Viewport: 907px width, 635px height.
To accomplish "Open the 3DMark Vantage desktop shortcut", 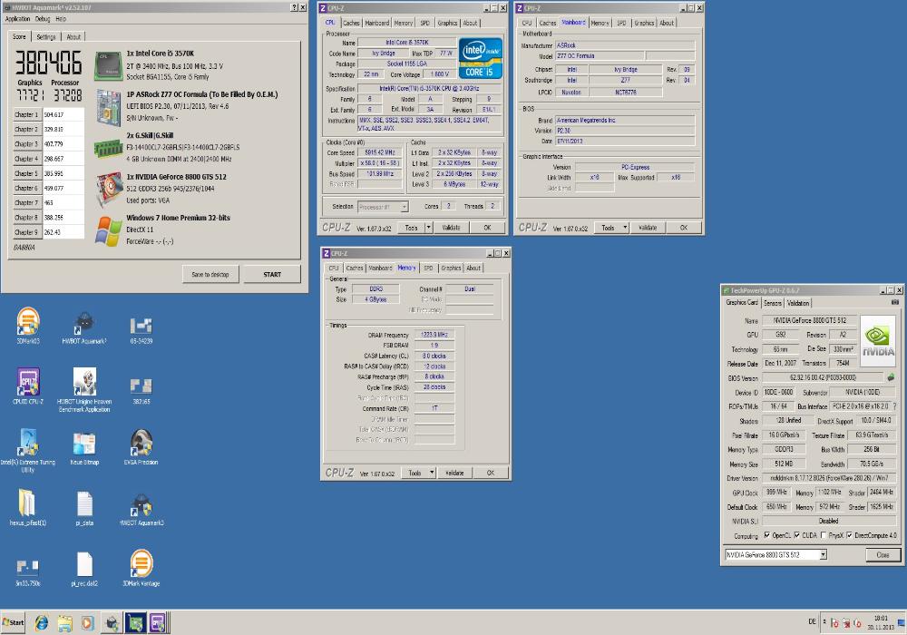I will [x=141, y=568].
